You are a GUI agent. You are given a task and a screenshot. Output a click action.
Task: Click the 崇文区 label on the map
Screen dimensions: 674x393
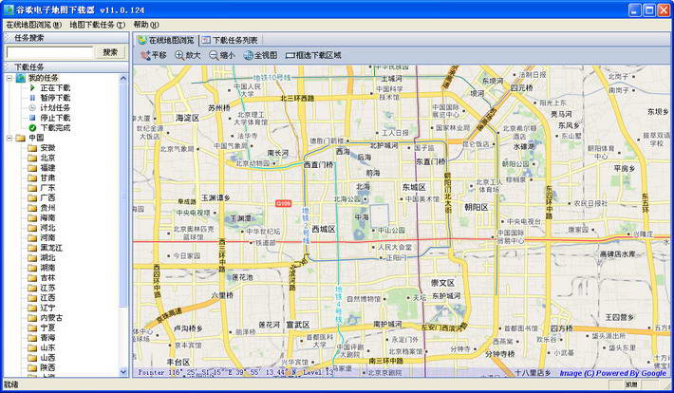[x=442, y=283]
